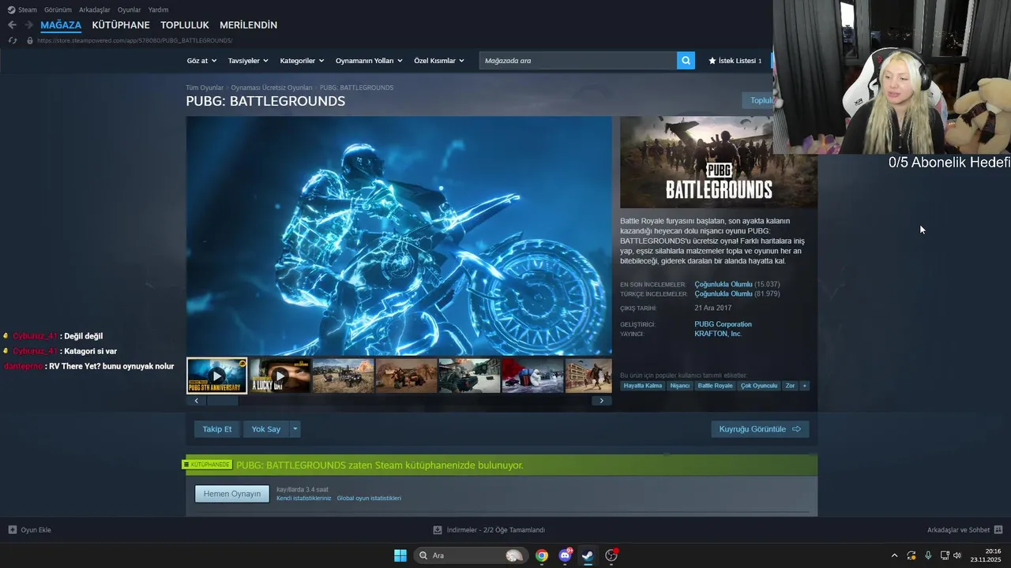This screenshot has height=568, width=1011.
Task: Expand the Oynamanın Yolları dropdown
Action: tap(369, 61)
